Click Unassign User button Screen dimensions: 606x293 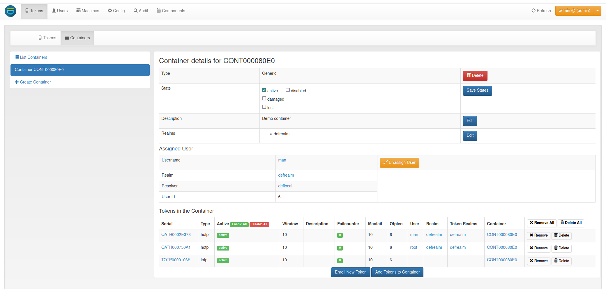pyautogui.click(x=399, y=163)
